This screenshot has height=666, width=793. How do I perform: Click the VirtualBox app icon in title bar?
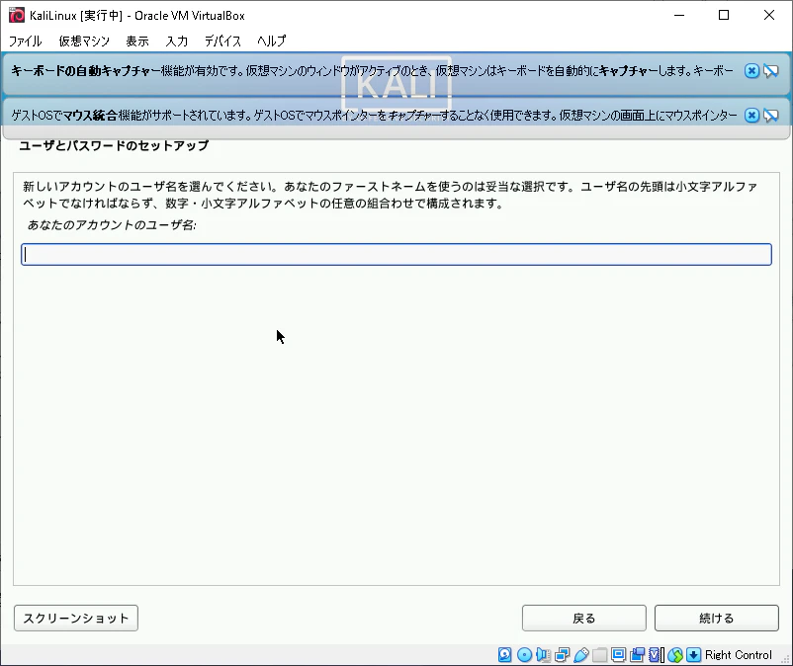17,15
